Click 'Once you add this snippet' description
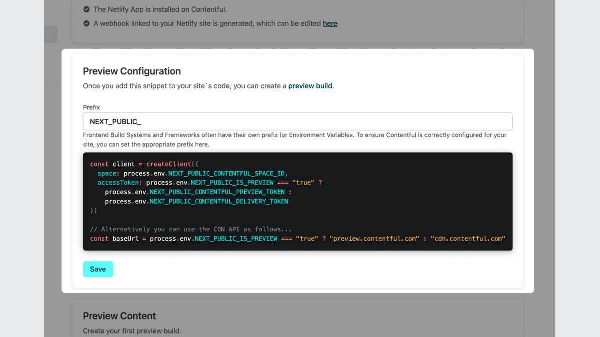Viewport: 600px width, 337px height. [208, 86]
